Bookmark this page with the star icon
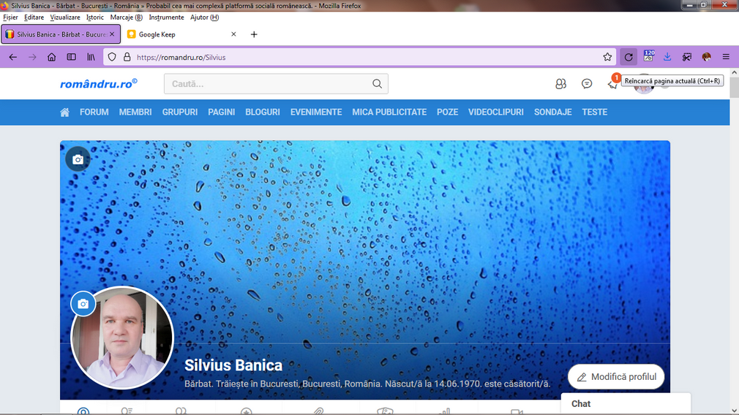Image resolution: width=739 pixels, height=415 pixels. pos(607,57)
